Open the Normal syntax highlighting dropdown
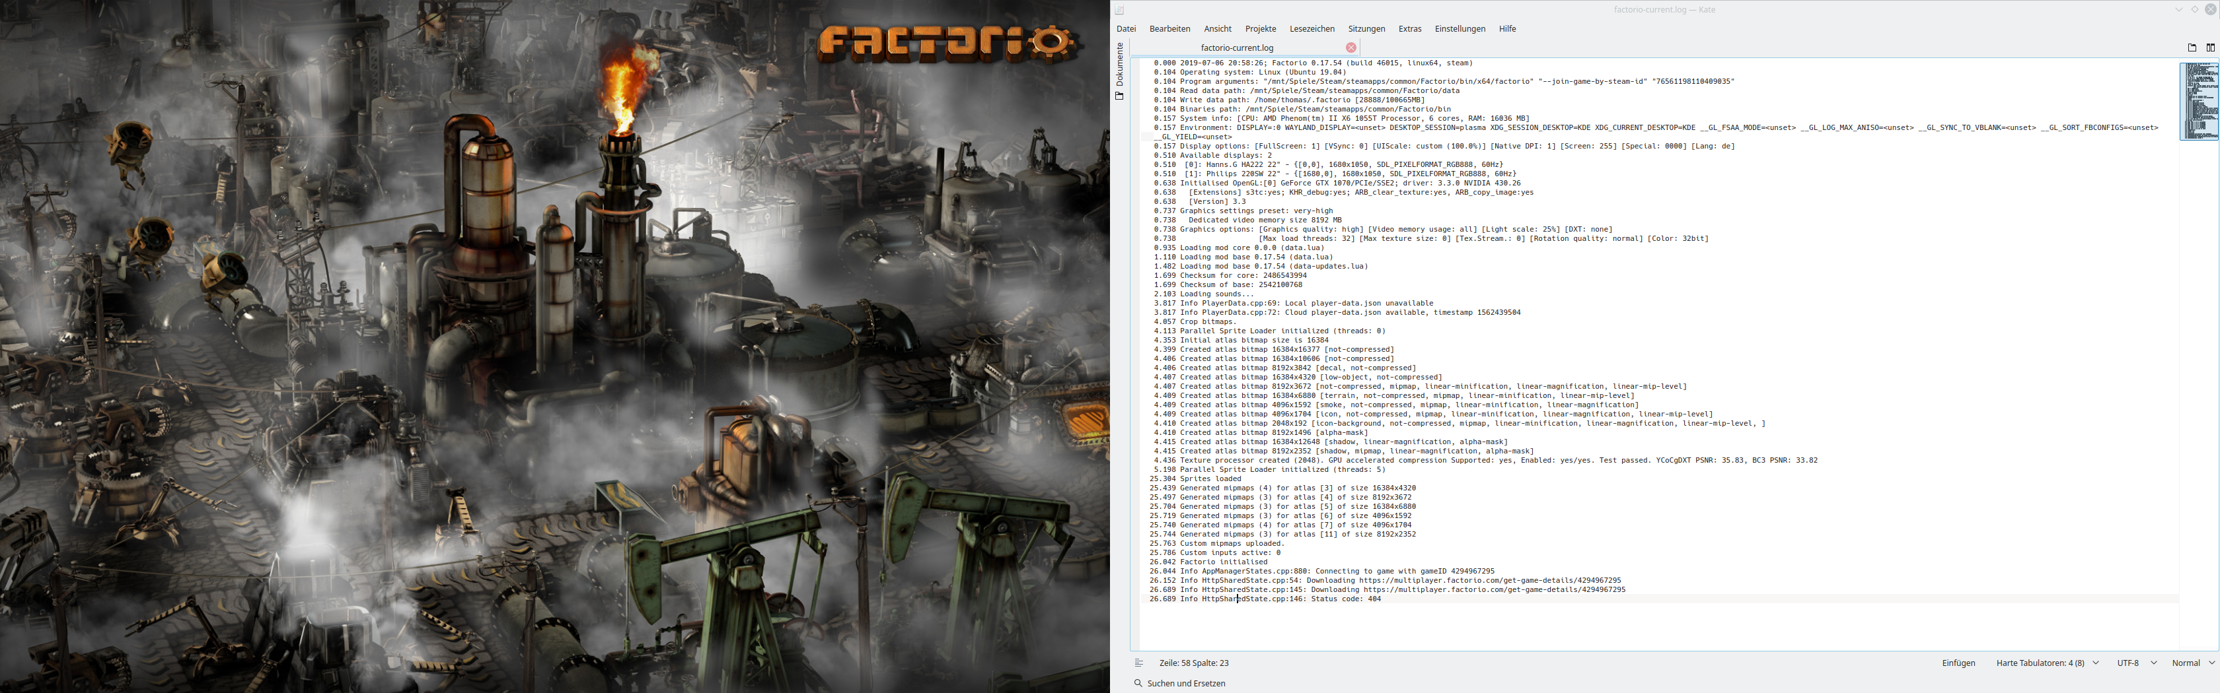Image resolution: width=2220 pixels, height=693 pixels. click(x=2192, y=663)
